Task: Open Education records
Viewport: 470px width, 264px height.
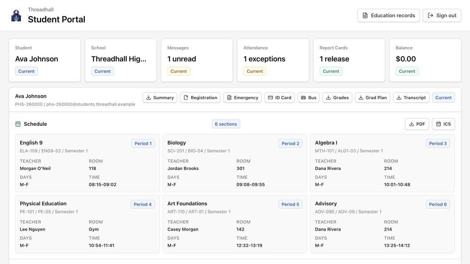Action: tap(388, 15)
